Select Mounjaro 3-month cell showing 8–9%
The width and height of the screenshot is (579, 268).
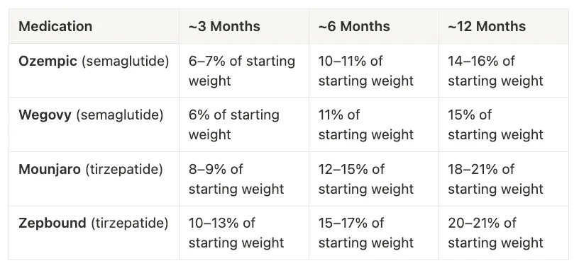pos(236,179)
